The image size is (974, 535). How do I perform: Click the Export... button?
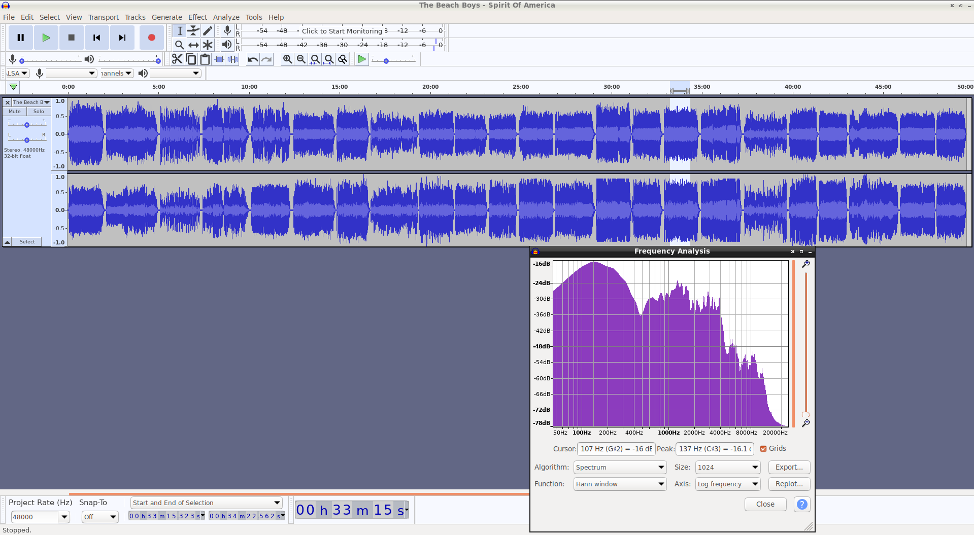(789, 467)
